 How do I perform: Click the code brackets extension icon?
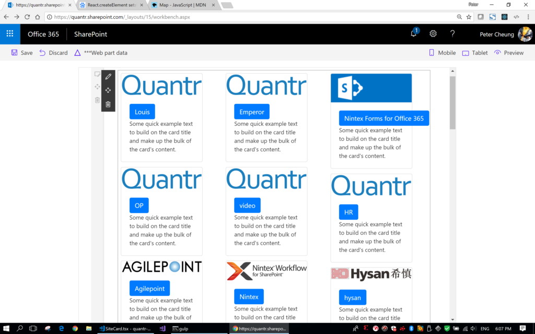coord(516,17)
